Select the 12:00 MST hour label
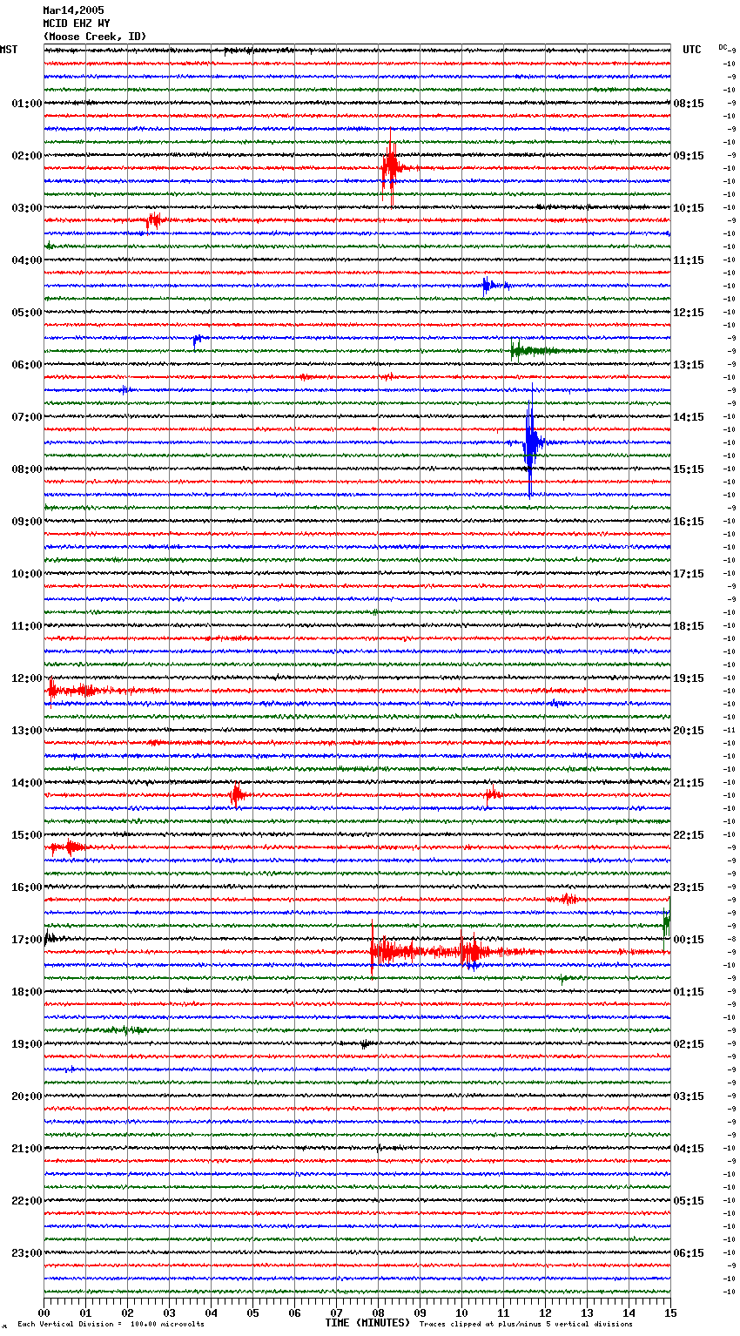This screenshot has height=1336, width=740. (27, 678)
